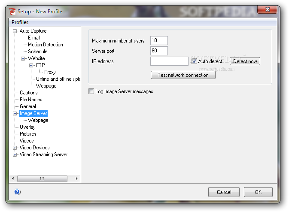The width and height of the screenshot is (289, 212).
Task: Collapse the Image Server tree node
Action: [x=15, y=113]
